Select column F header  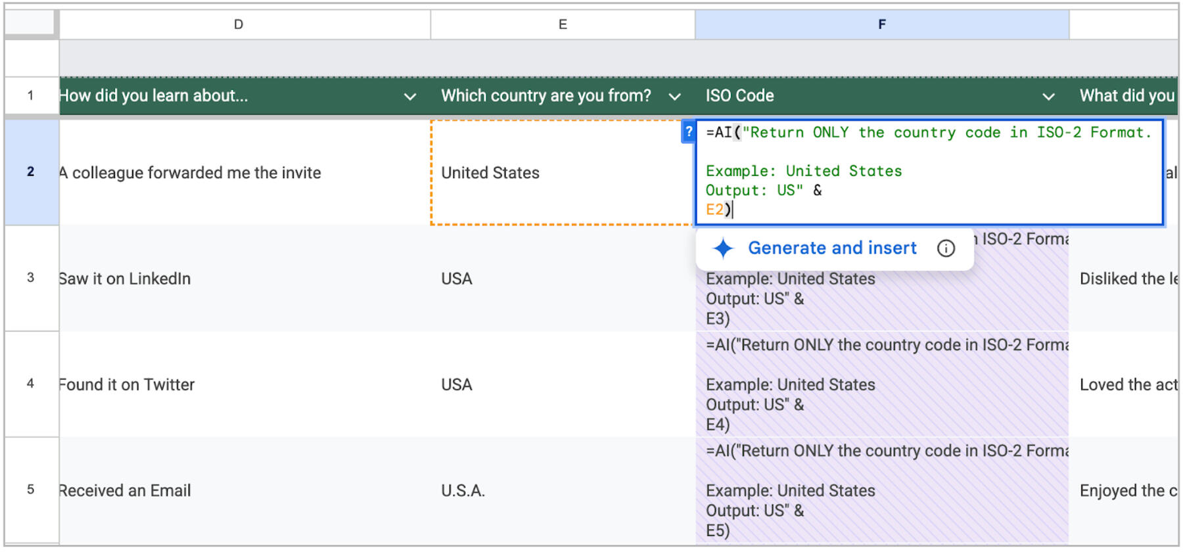tap(881, 24)
